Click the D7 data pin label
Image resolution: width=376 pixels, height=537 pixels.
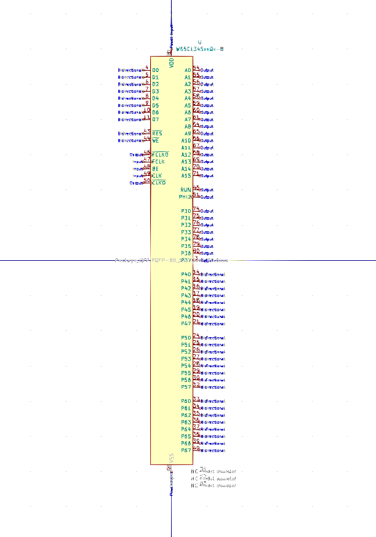tap(156, 119)
